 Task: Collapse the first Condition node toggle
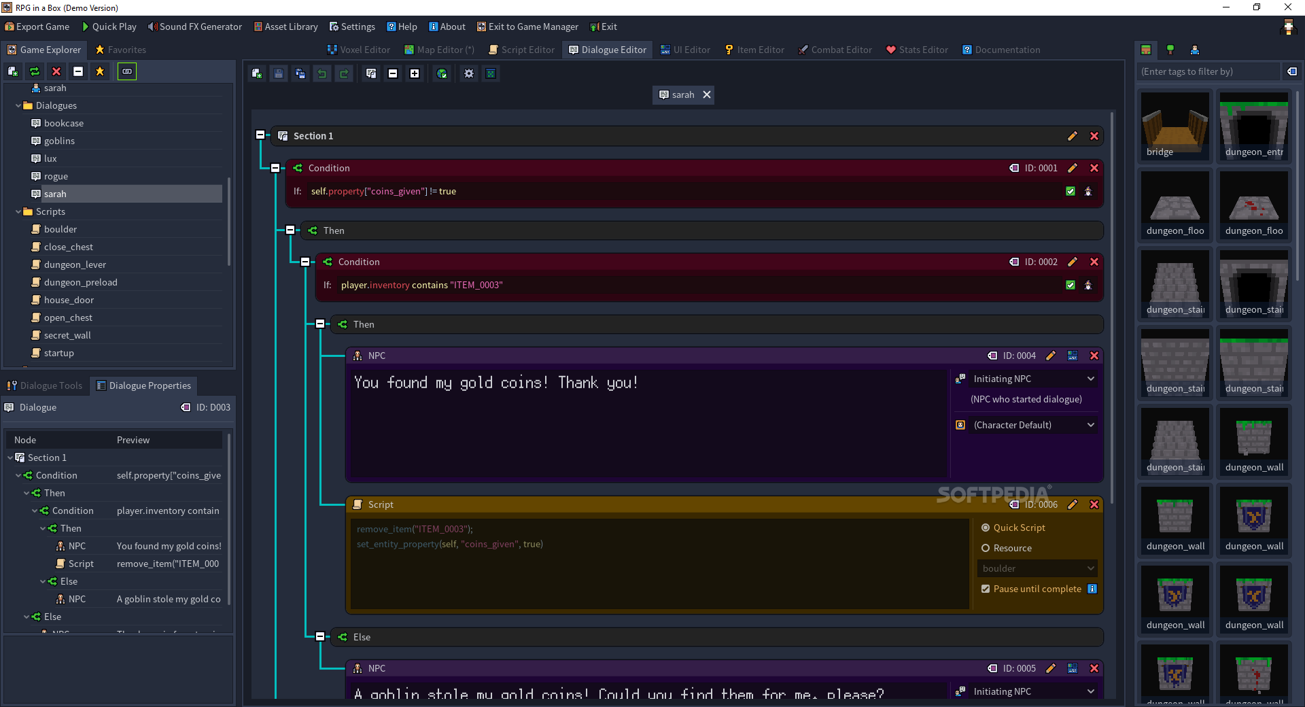[x=275, y=167]
